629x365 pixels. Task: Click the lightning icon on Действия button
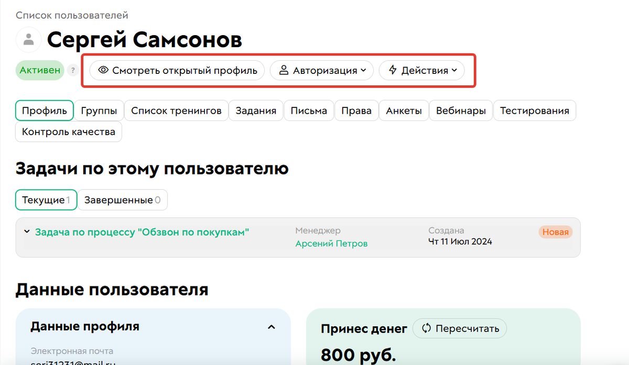[394, 70]
